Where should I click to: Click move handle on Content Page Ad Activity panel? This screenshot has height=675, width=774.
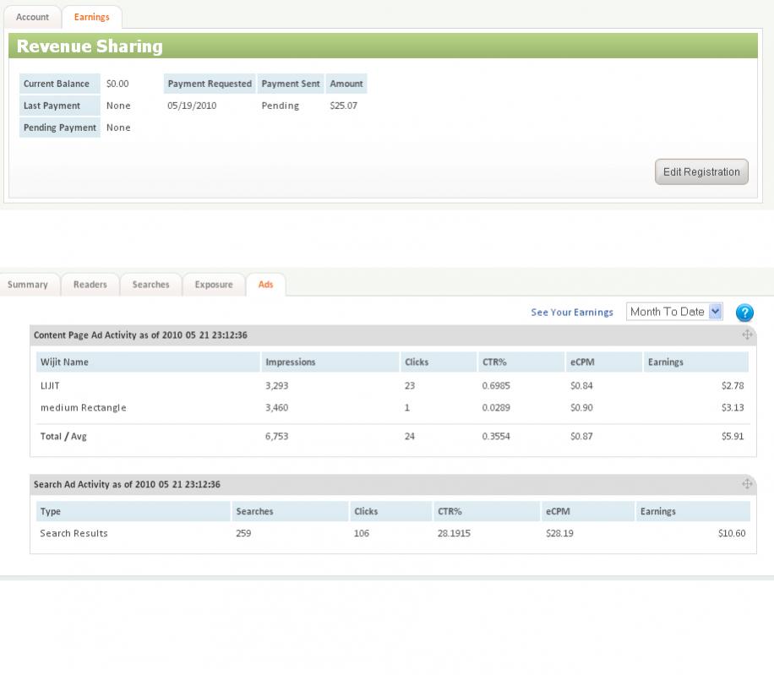click(x=747, y=335)
